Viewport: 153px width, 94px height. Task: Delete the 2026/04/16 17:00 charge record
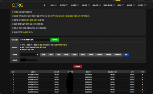(x=142, y=77)
